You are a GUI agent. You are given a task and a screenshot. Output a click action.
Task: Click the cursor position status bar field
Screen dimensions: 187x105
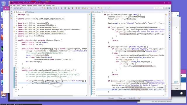pyautogui.click(x=132, y=98)
